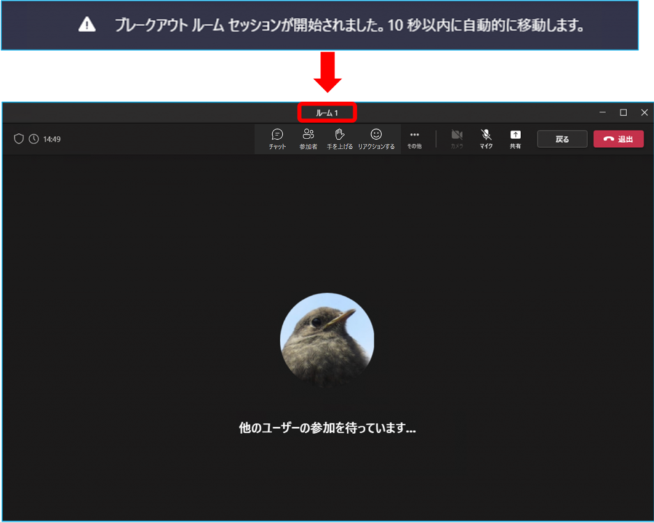Expand the その他 (more options) menu
Screen dimensions: 654x523
(x=414, y=139)
